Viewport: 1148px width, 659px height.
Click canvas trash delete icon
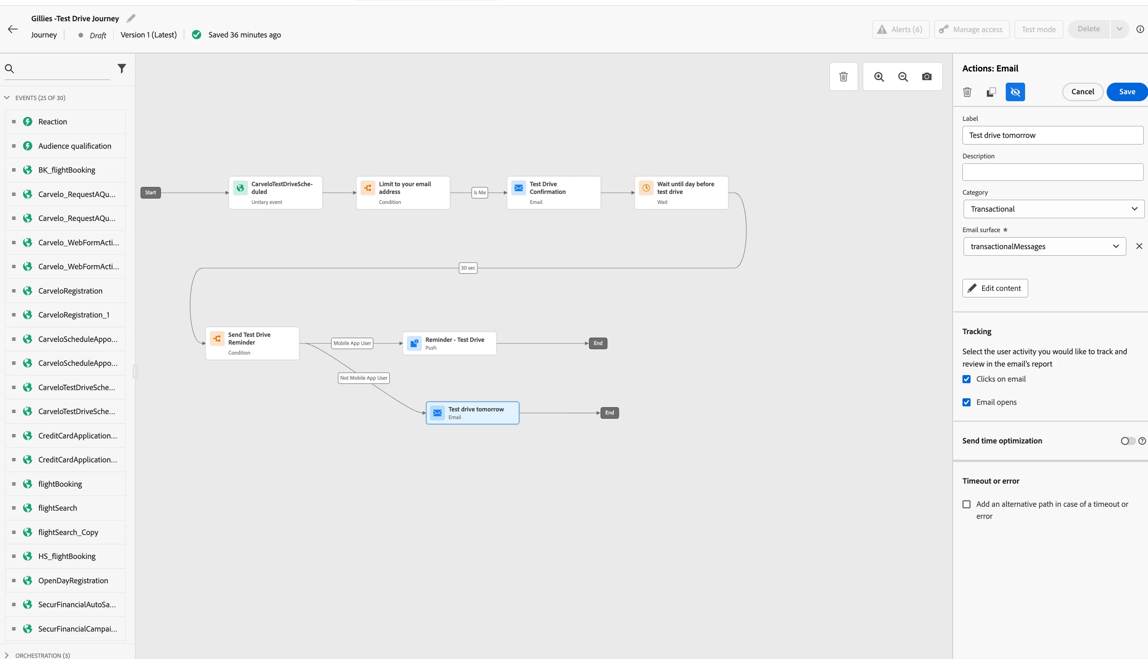pyautogui.click(x=843, y=77)
